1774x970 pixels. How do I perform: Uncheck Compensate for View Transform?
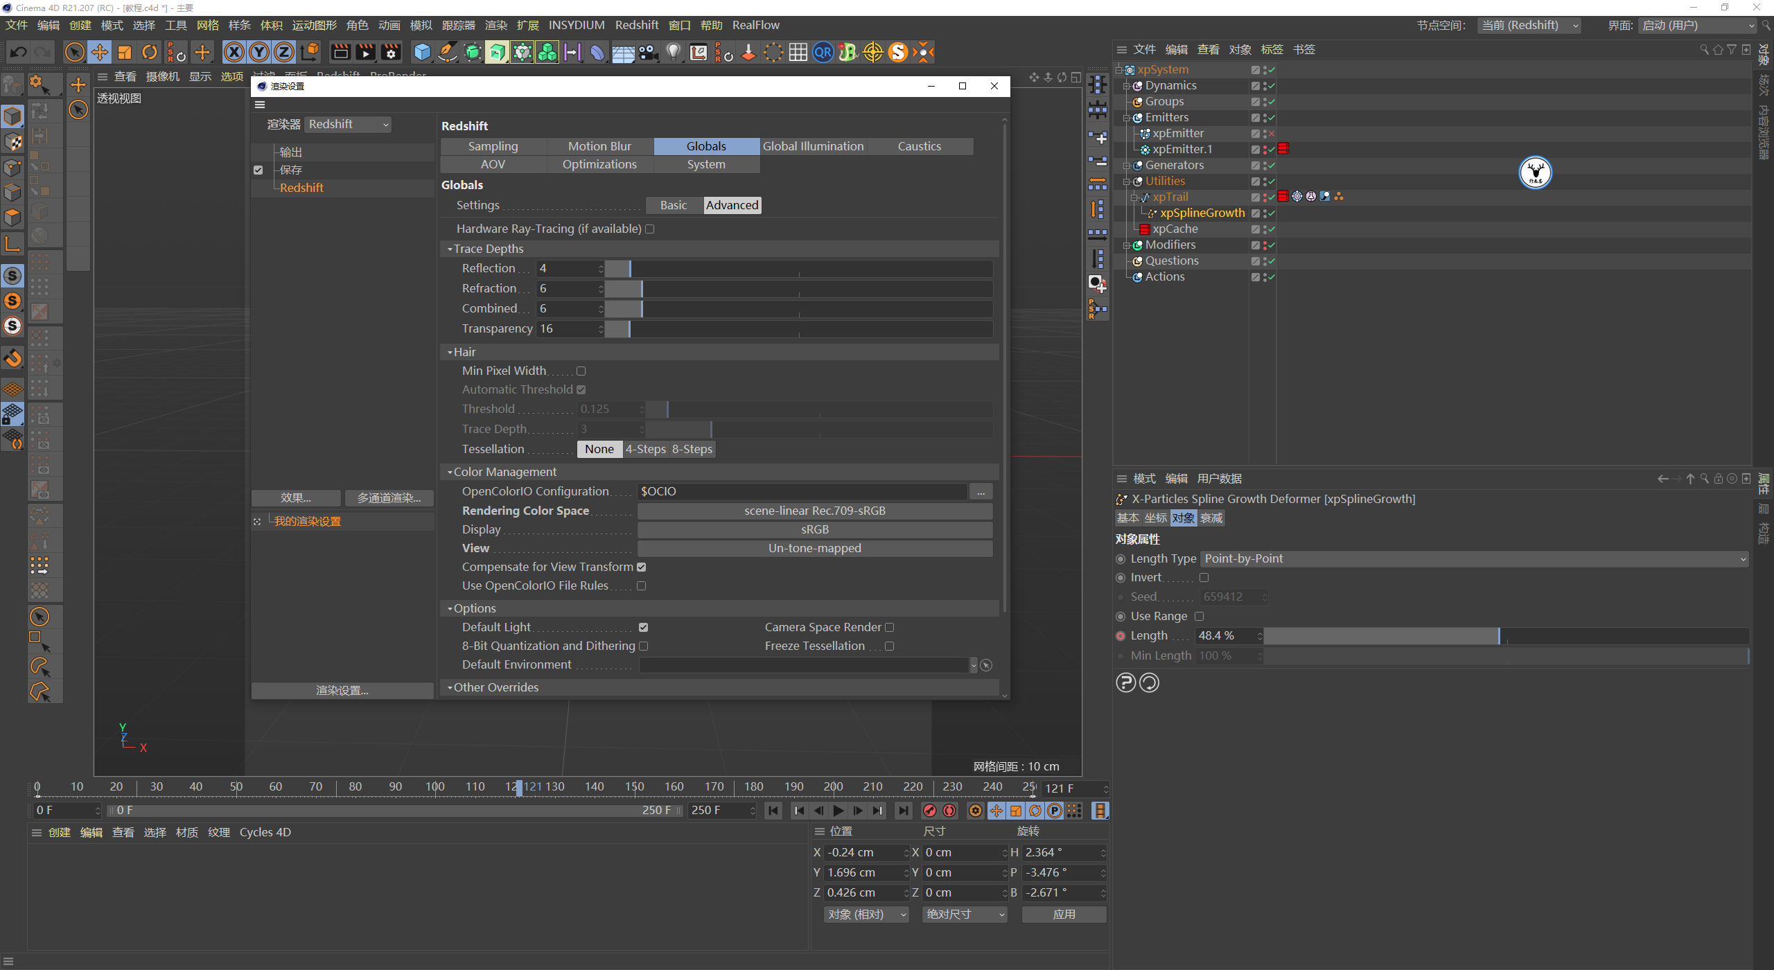pyautogui.click(x=641, y=567)
